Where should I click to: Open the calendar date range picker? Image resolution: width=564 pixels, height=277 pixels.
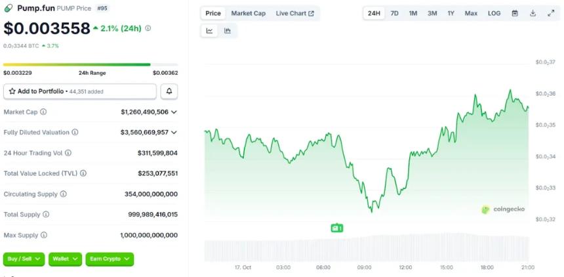pyautogui.click(x=515, y=13)
